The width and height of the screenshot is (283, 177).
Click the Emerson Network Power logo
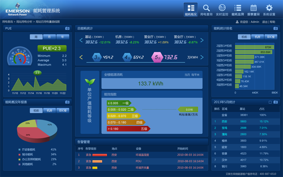coord(18,9)
